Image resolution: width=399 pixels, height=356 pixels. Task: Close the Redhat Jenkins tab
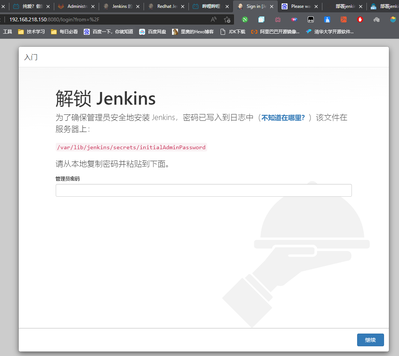[x=182, y=7]
